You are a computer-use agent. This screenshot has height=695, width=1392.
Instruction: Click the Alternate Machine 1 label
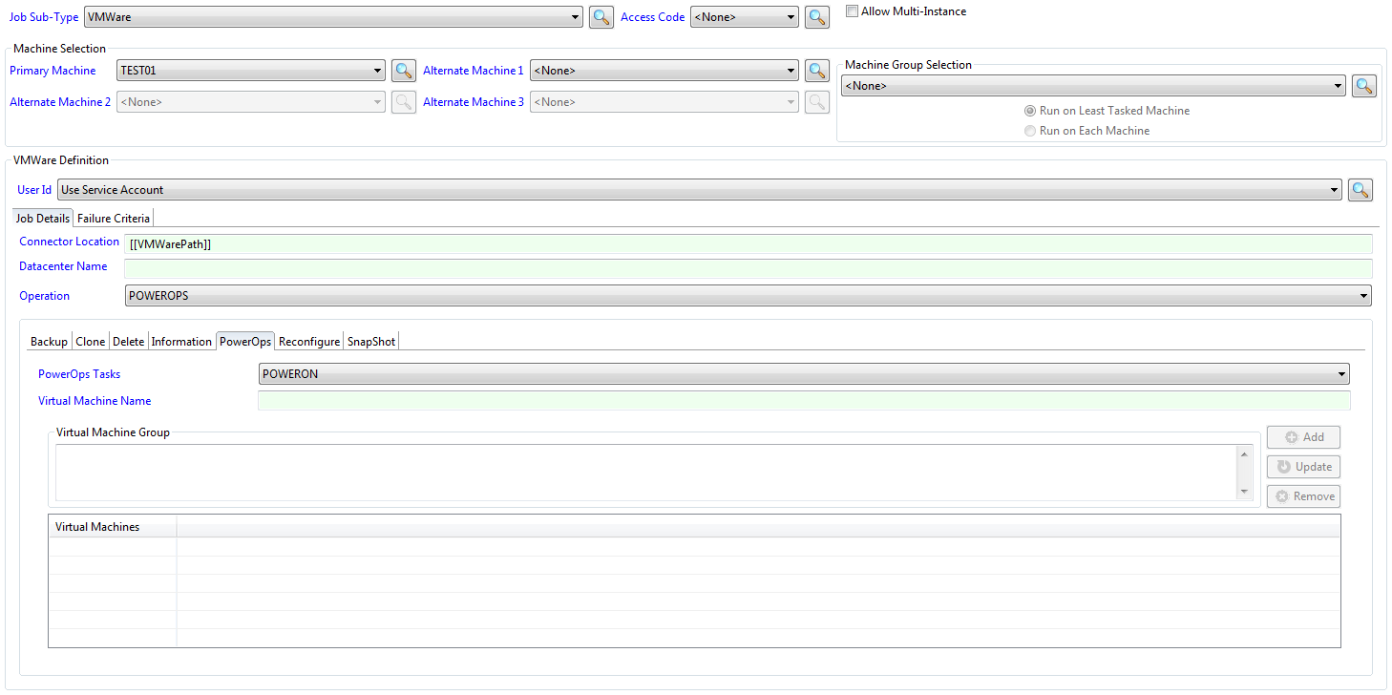click(x=474, y=71)
